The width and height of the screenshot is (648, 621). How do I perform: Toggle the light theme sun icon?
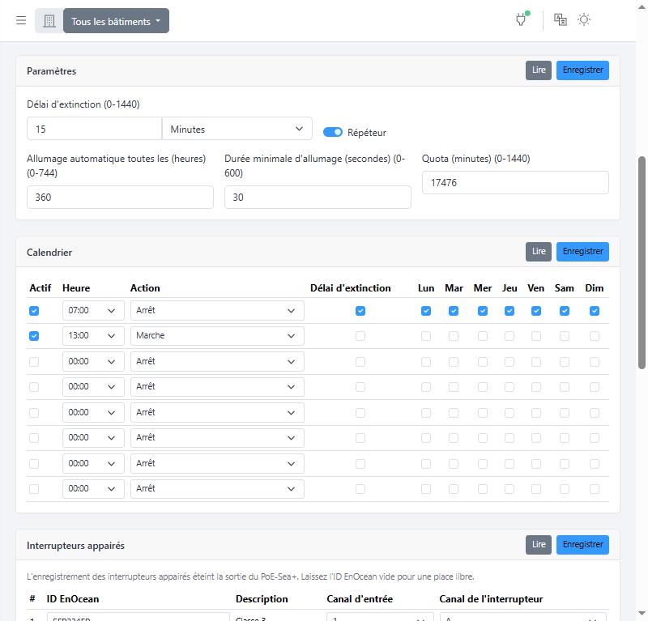(583, 19)
